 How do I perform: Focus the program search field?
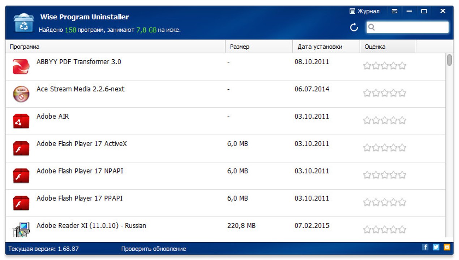click(407, 27)
